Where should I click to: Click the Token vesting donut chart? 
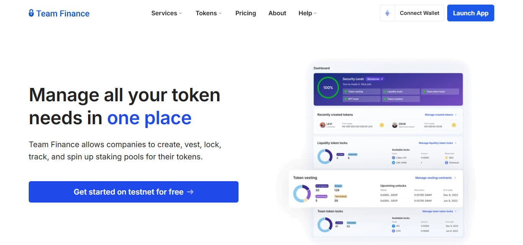(x=302, y=193)
